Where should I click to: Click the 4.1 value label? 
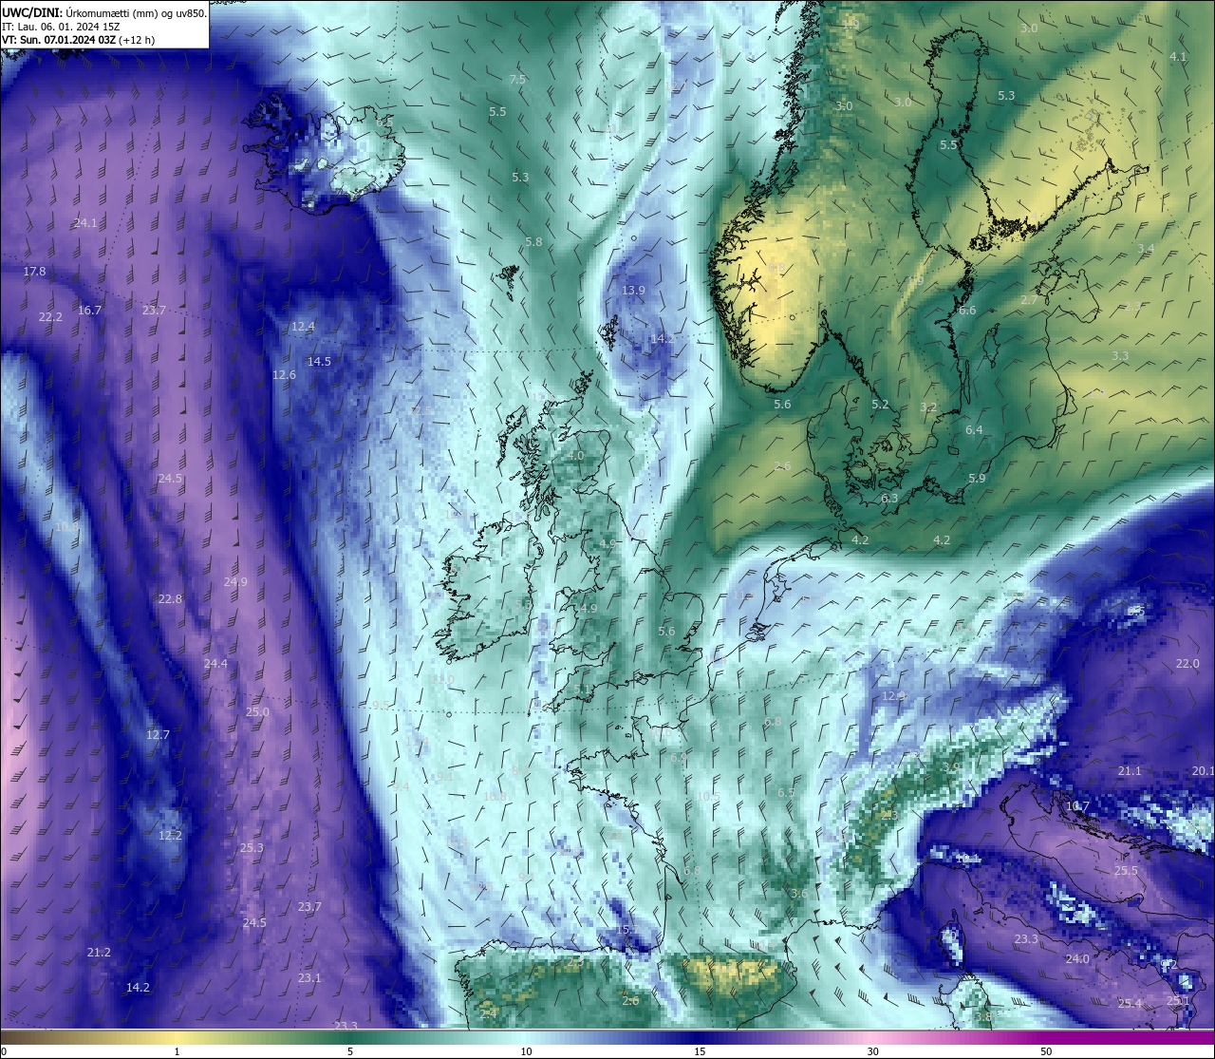tap(1178, 56)
